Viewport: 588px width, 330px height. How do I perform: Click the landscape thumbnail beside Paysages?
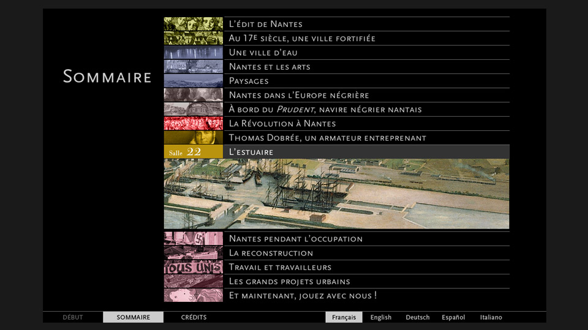click(x=194, y=81)
